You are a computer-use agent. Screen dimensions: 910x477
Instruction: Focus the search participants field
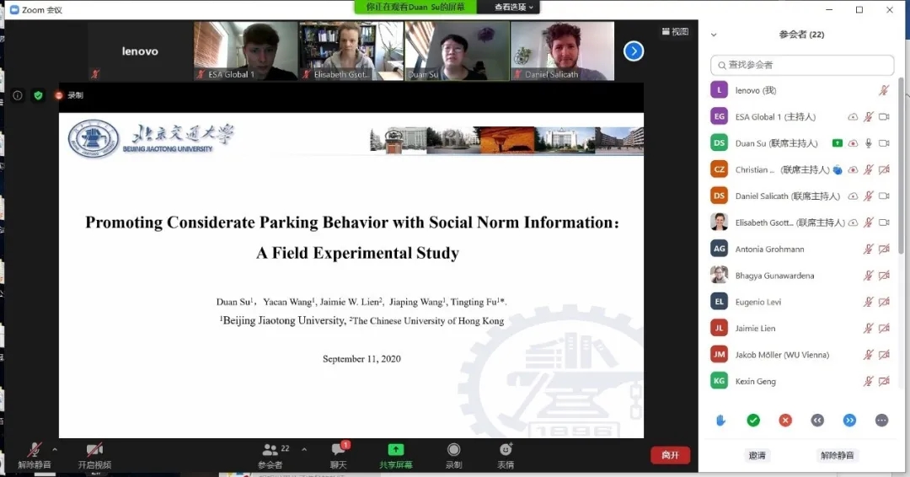pyautogui.click(x=802, y=65)
